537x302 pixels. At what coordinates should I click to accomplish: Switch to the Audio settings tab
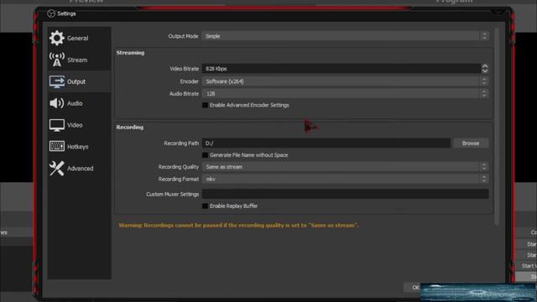79,103
